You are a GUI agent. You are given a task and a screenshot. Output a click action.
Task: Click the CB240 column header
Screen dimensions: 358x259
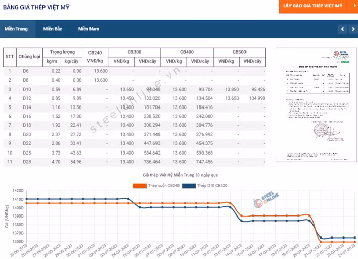(95, 53)
